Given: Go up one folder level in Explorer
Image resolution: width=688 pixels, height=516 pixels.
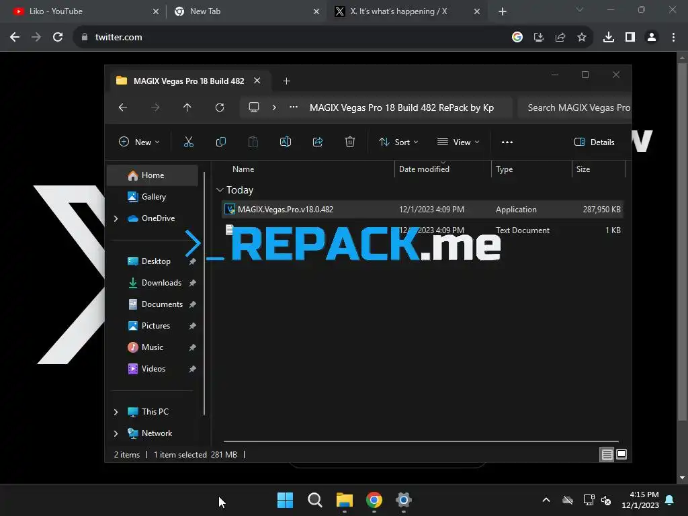Looking at the screenshot, I should 187,107.
